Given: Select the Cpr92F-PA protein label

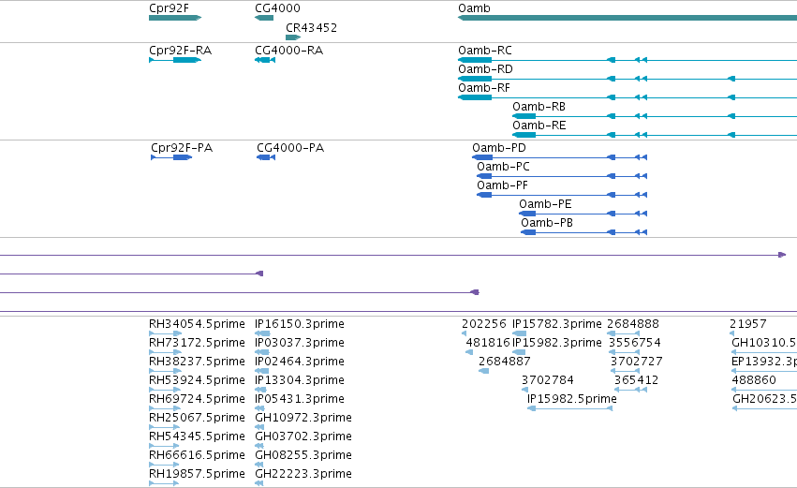Looking at the screenshot, I should pos(182,148).
